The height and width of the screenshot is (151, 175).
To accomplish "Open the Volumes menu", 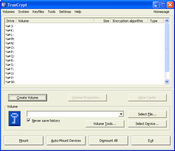I will coord(9,12).
